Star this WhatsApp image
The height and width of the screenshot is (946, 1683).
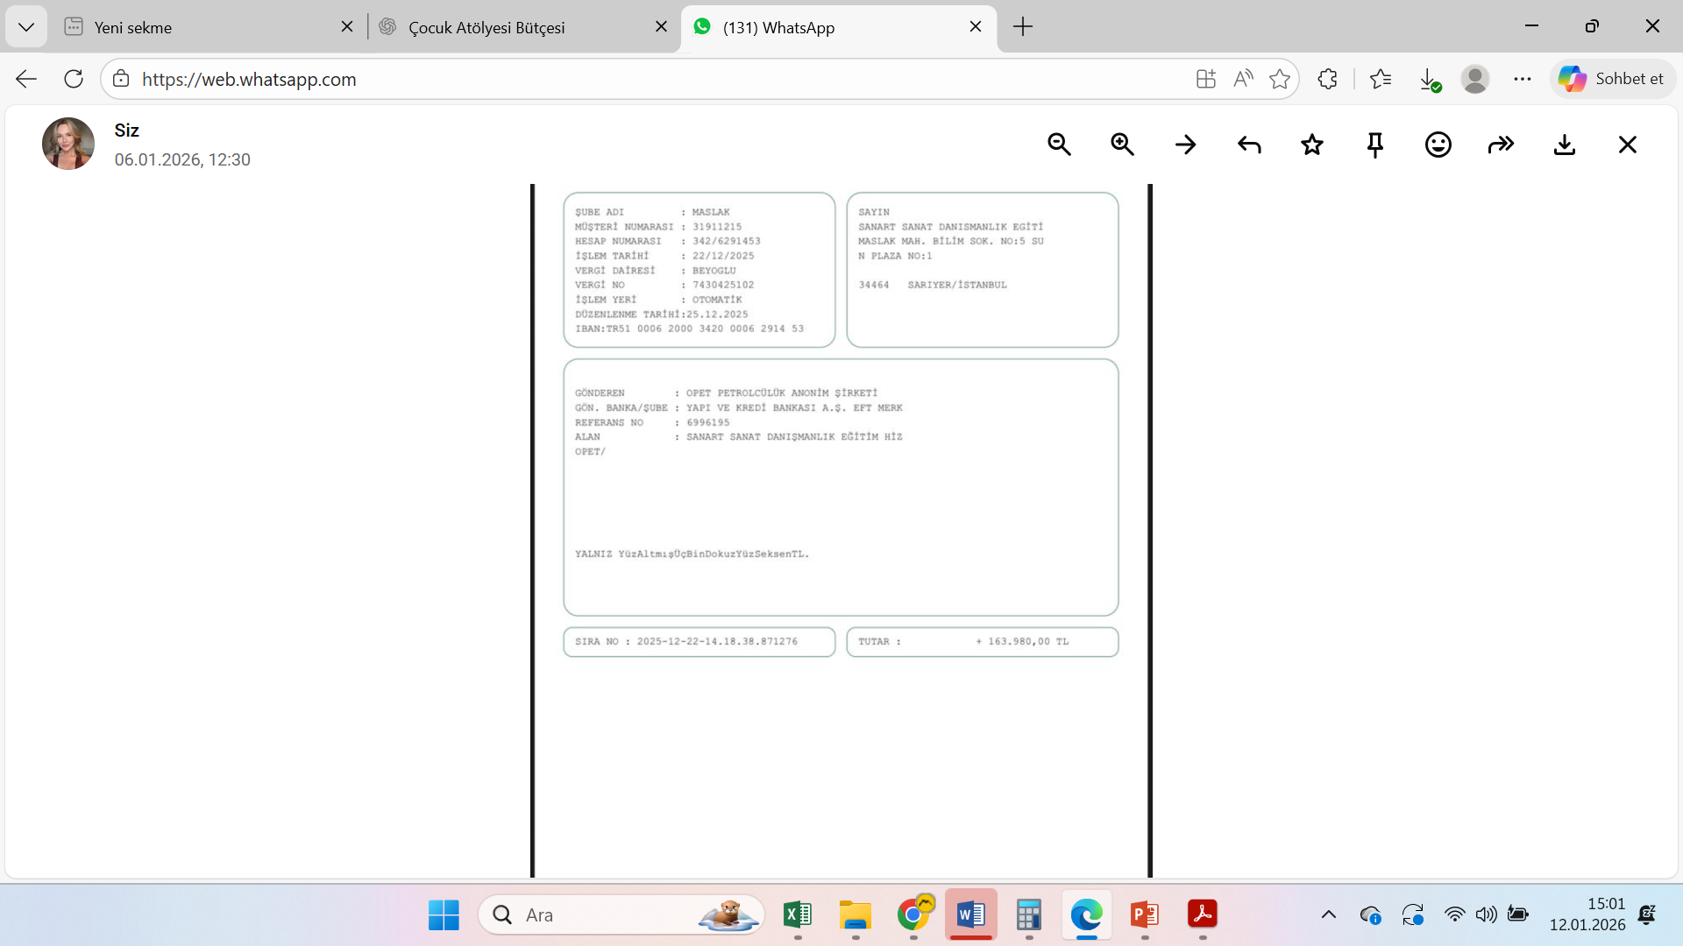(x=1312, y=145)
